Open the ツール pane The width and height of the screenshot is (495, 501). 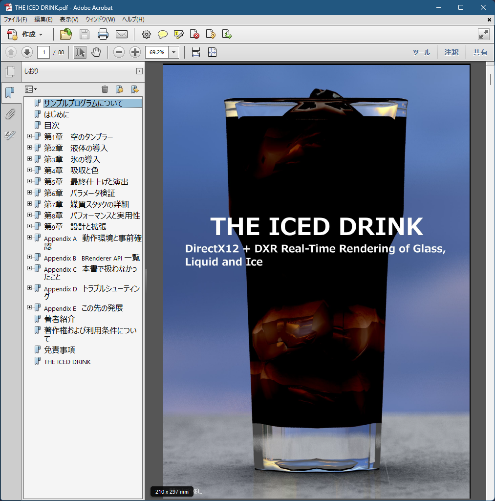pos(421,52)
